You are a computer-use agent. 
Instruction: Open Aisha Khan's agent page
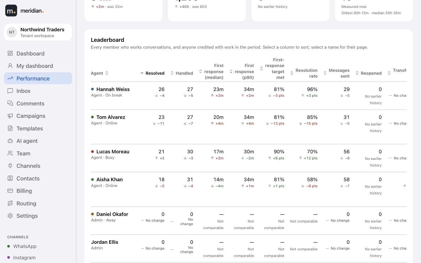(x=109, y=179)
